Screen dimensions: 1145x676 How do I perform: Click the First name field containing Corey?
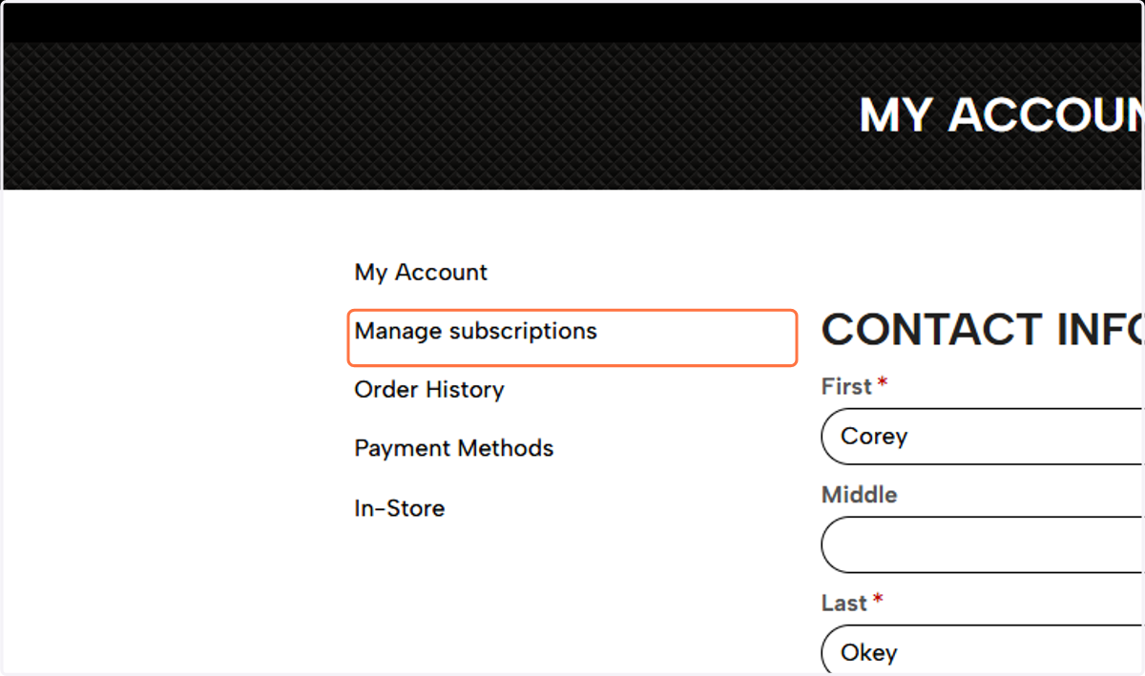click(x=983, y=437)
